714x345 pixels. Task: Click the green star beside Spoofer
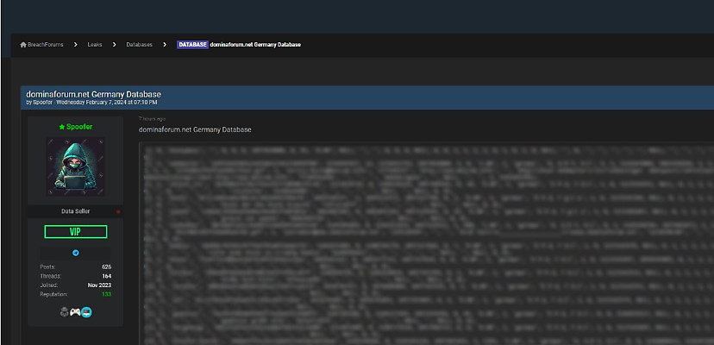pyautogui.click(x=62, y=127)
